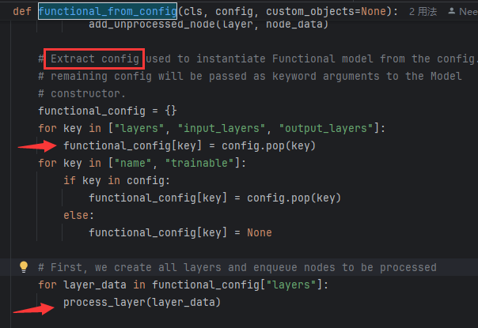Click the red arrow beside config.pop line

pos(37,145)
